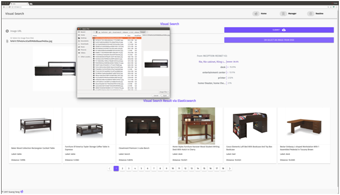340x195 pixels.
Task: Click the browser back arrow
Action: (4, 7)
